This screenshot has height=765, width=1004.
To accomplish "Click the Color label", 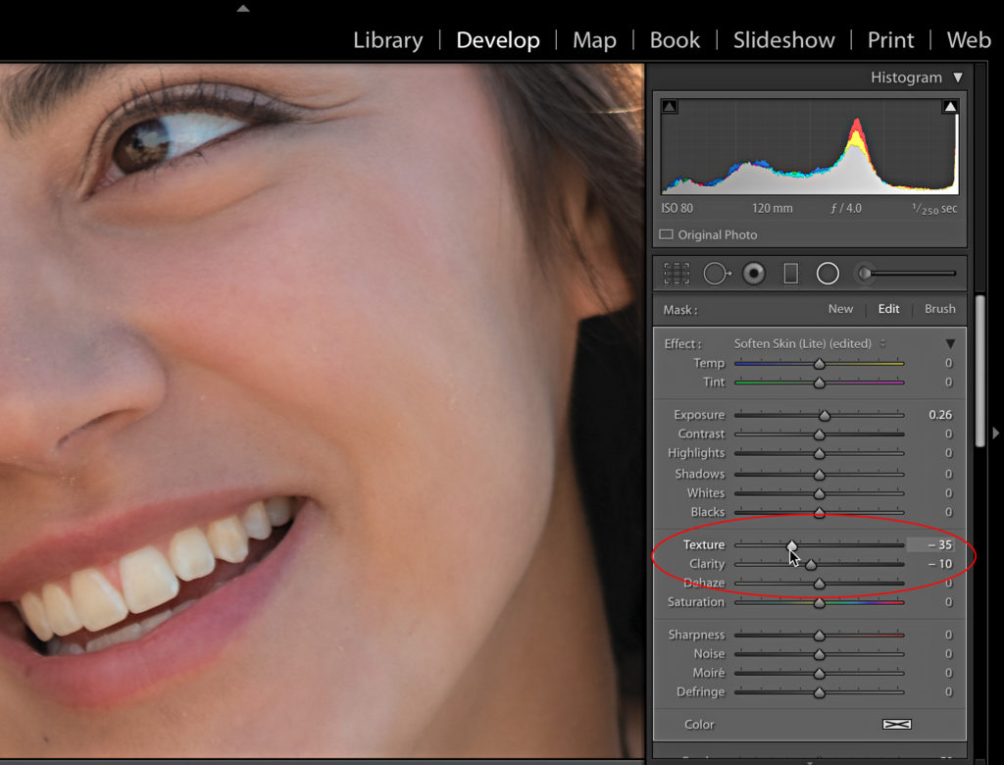I will tap(698, 724).
